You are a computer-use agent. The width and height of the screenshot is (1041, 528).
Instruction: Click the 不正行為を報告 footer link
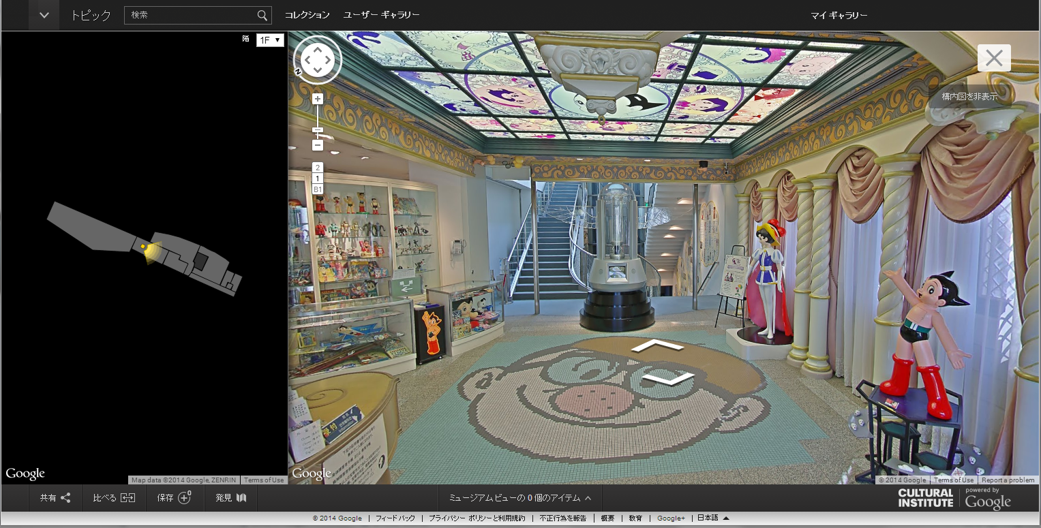coord(563,518)
